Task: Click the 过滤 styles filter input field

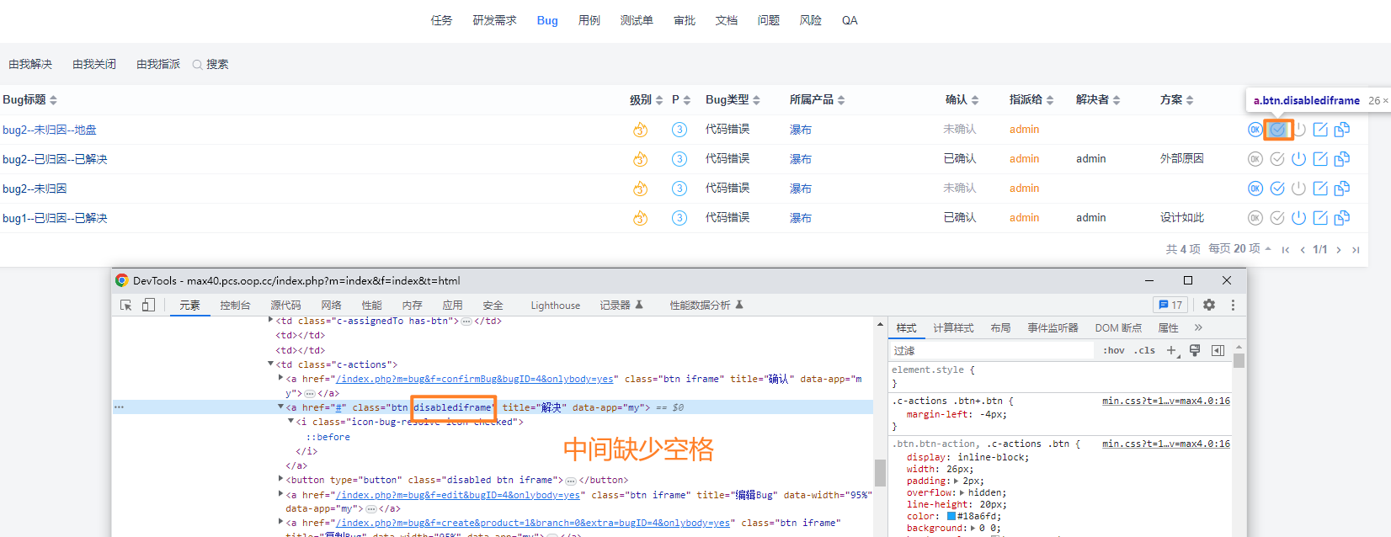Action: 989,350
